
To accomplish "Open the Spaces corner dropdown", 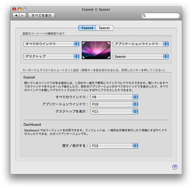I will click(141, 56).
